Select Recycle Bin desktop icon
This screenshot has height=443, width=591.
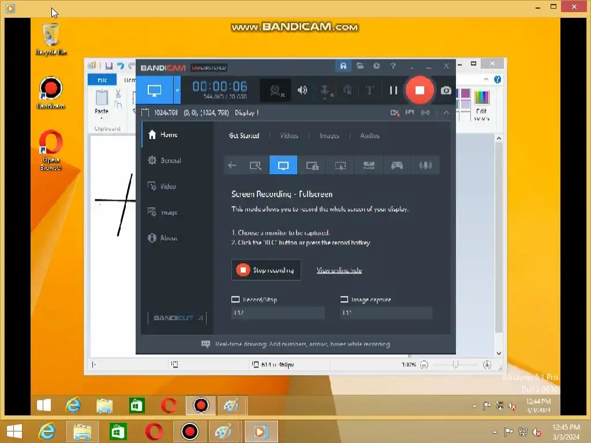click(51, 39)
